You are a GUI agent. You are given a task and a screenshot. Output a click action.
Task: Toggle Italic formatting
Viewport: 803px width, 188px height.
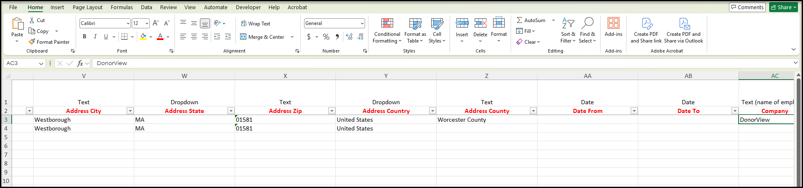tap(95, 37)
